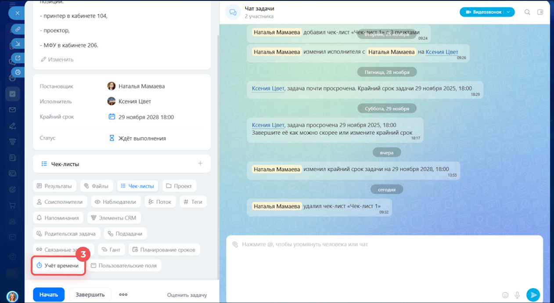Click the print icon in left sidebar

click(x=18, y=72)
